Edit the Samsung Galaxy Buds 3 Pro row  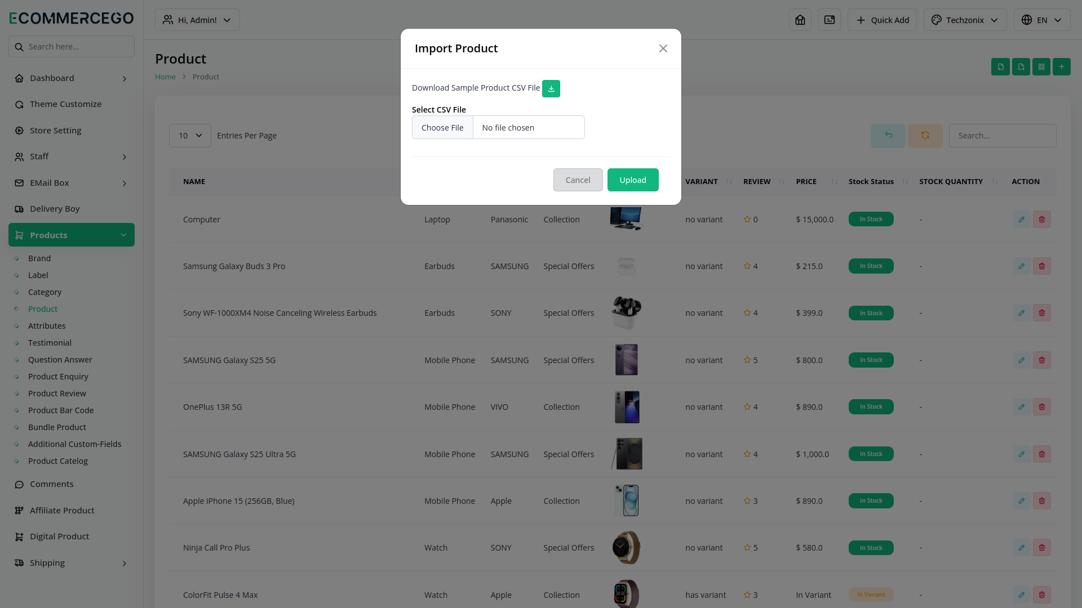tap(1021, 266)
